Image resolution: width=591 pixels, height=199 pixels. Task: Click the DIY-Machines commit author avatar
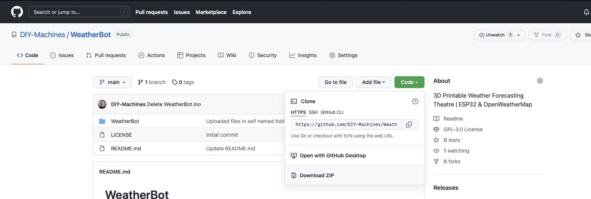102,104
